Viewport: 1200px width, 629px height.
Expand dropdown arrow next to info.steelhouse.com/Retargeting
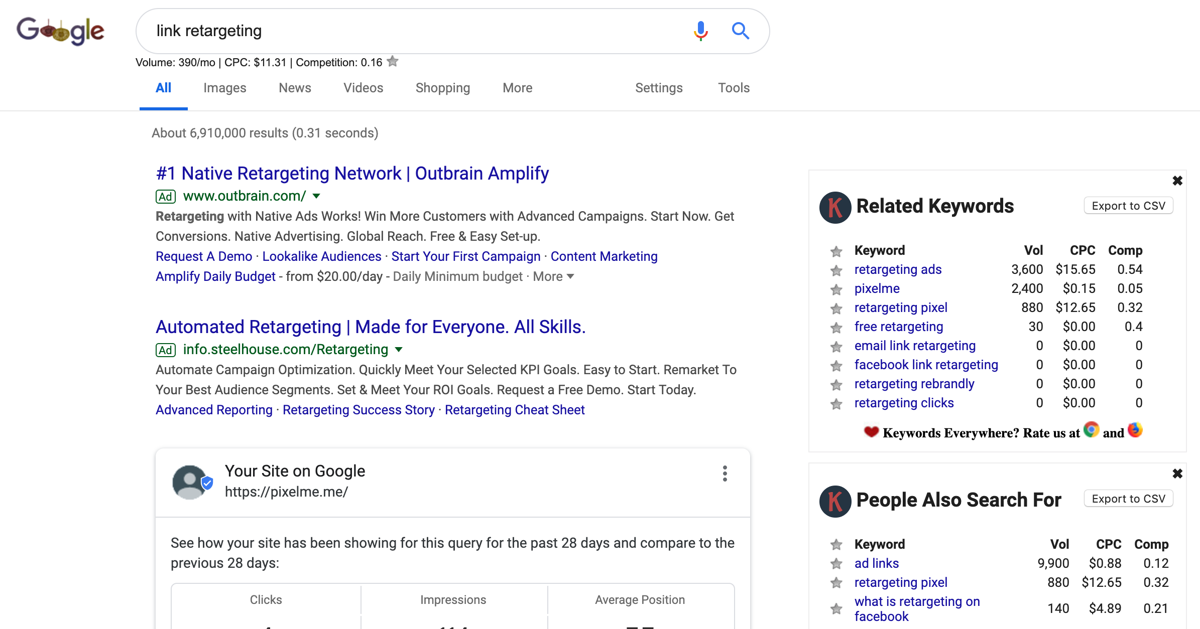pyautogui.click(x=399, y=350)
